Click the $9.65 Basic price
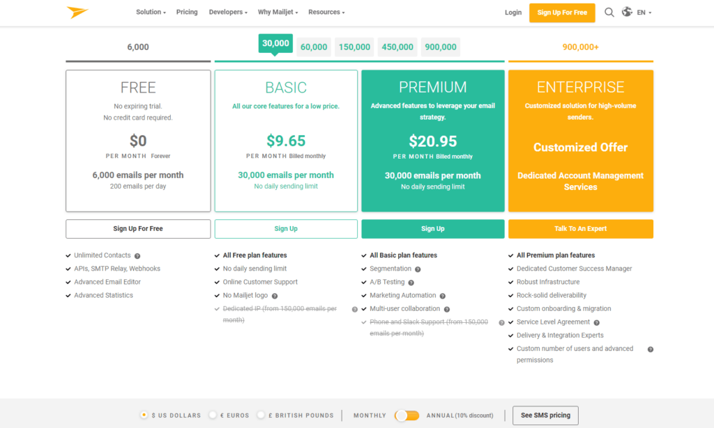 coord(286,141)
